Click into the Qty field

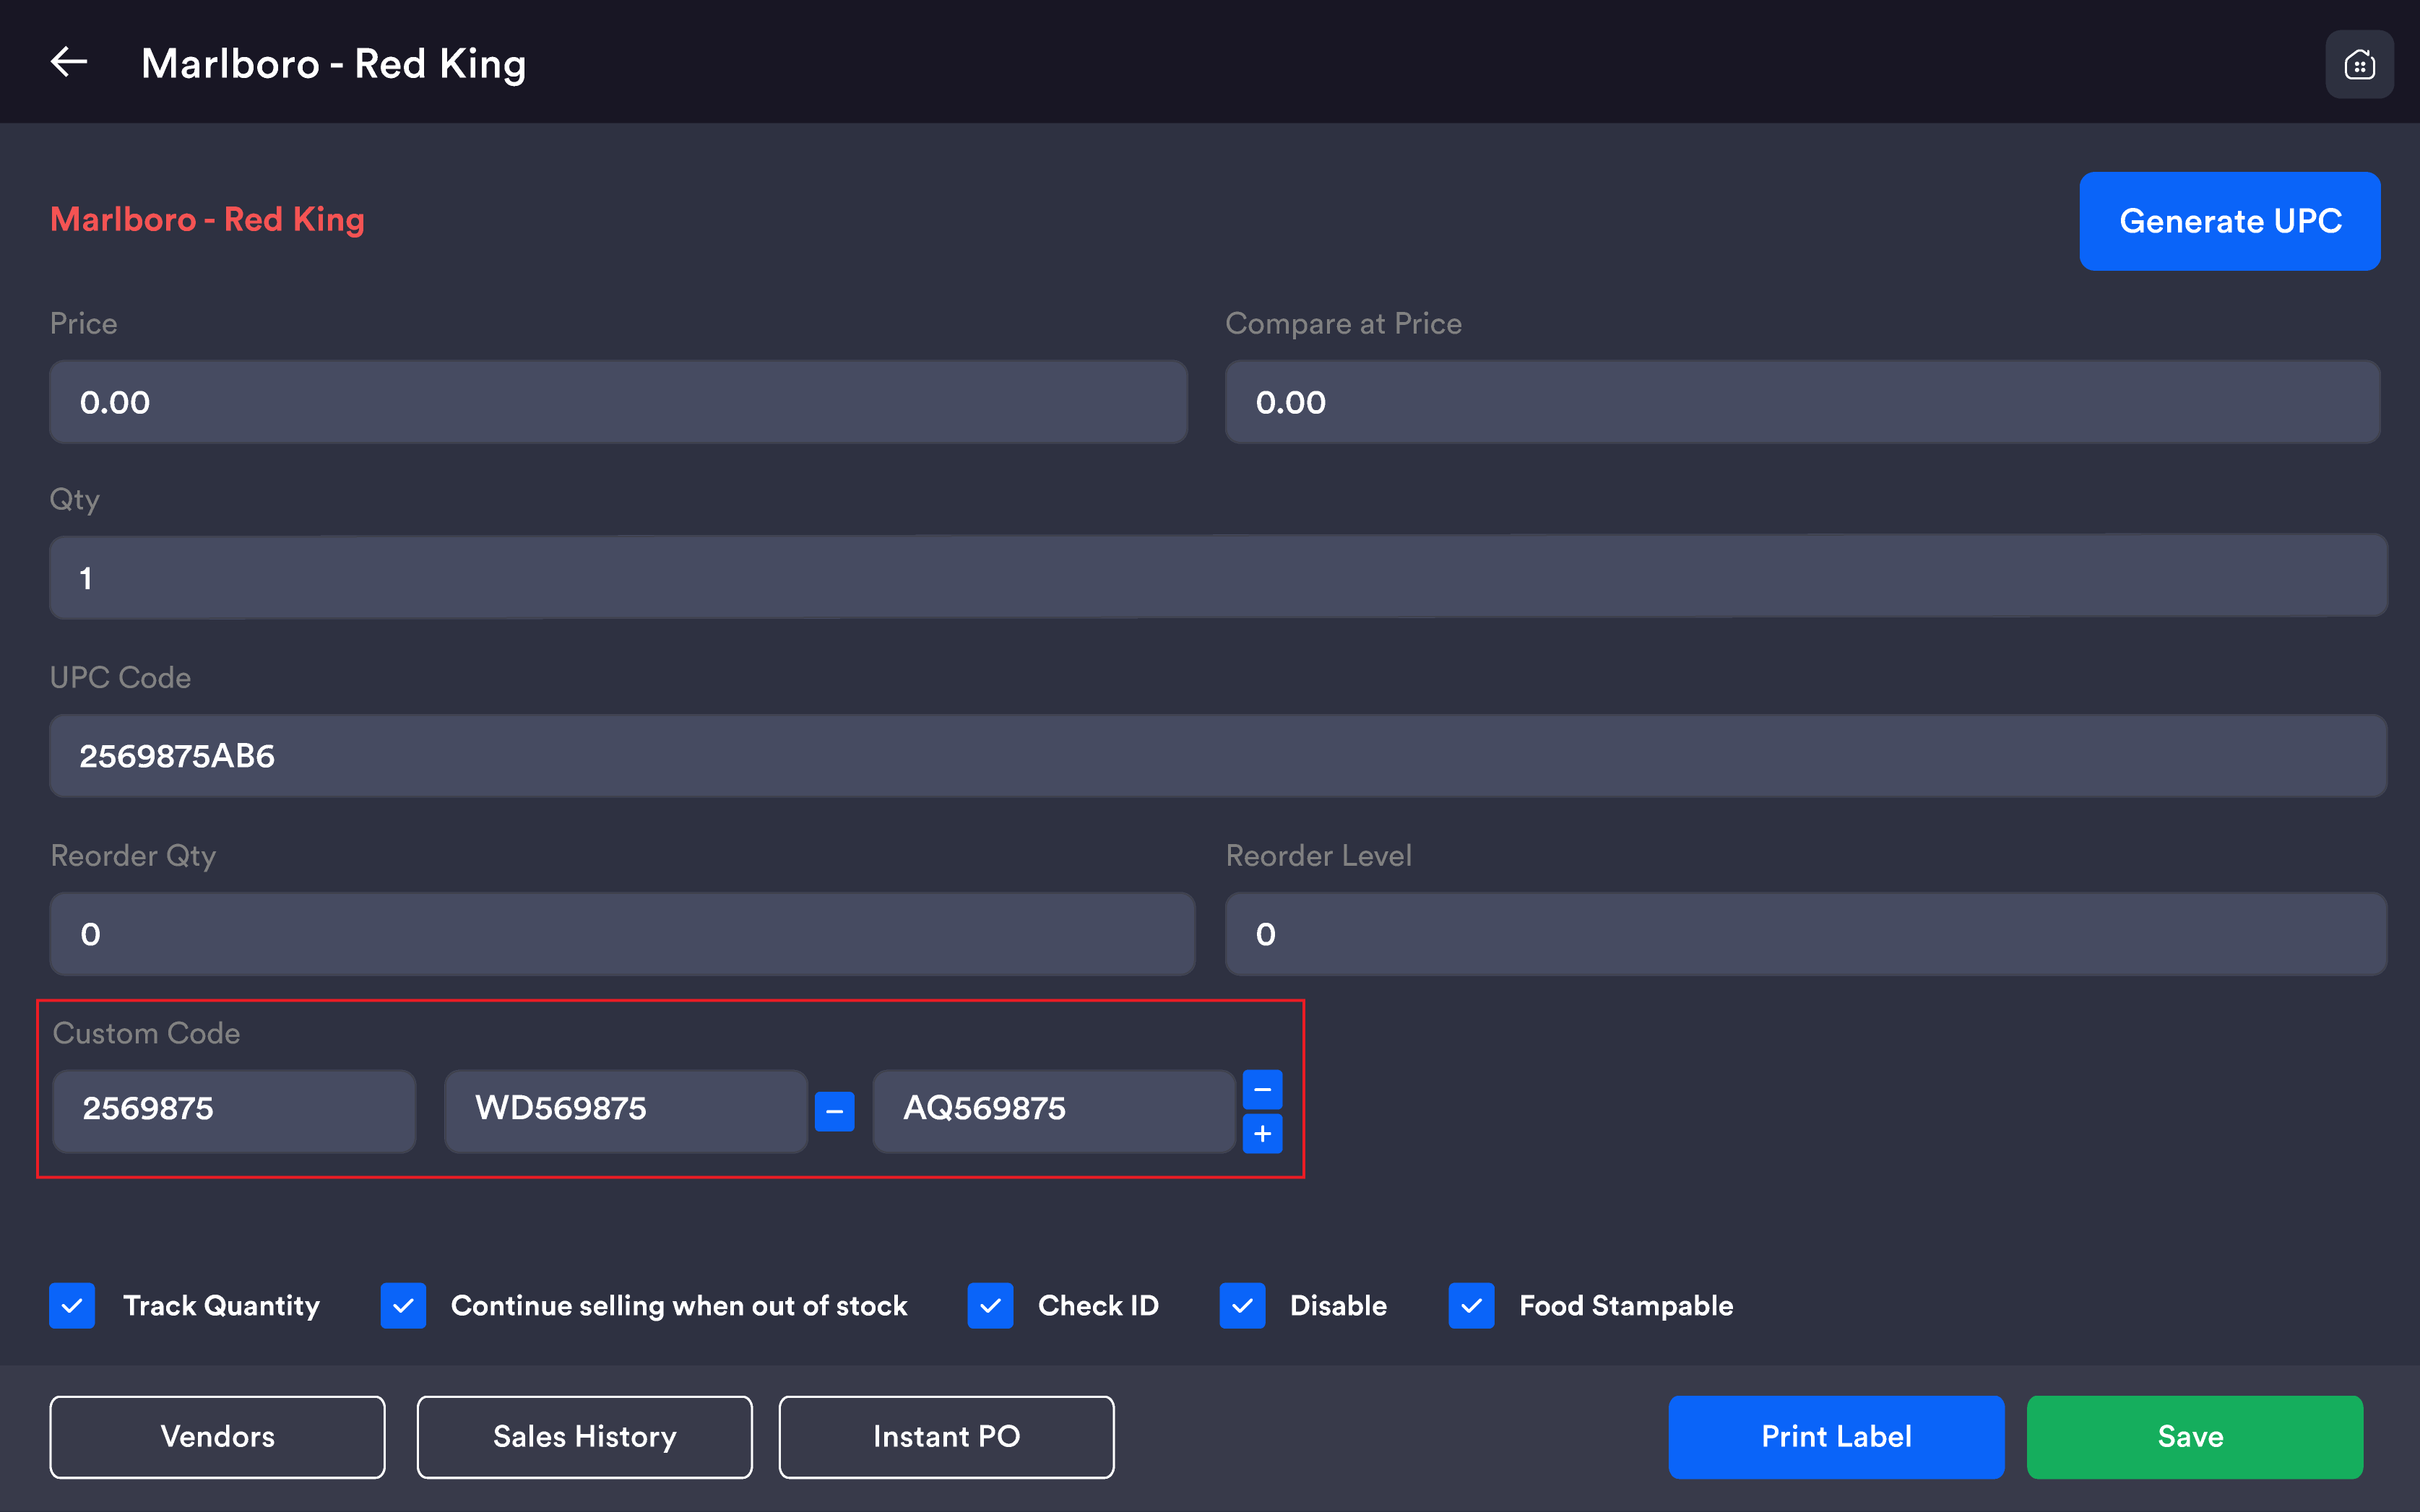coord(1219,577)
